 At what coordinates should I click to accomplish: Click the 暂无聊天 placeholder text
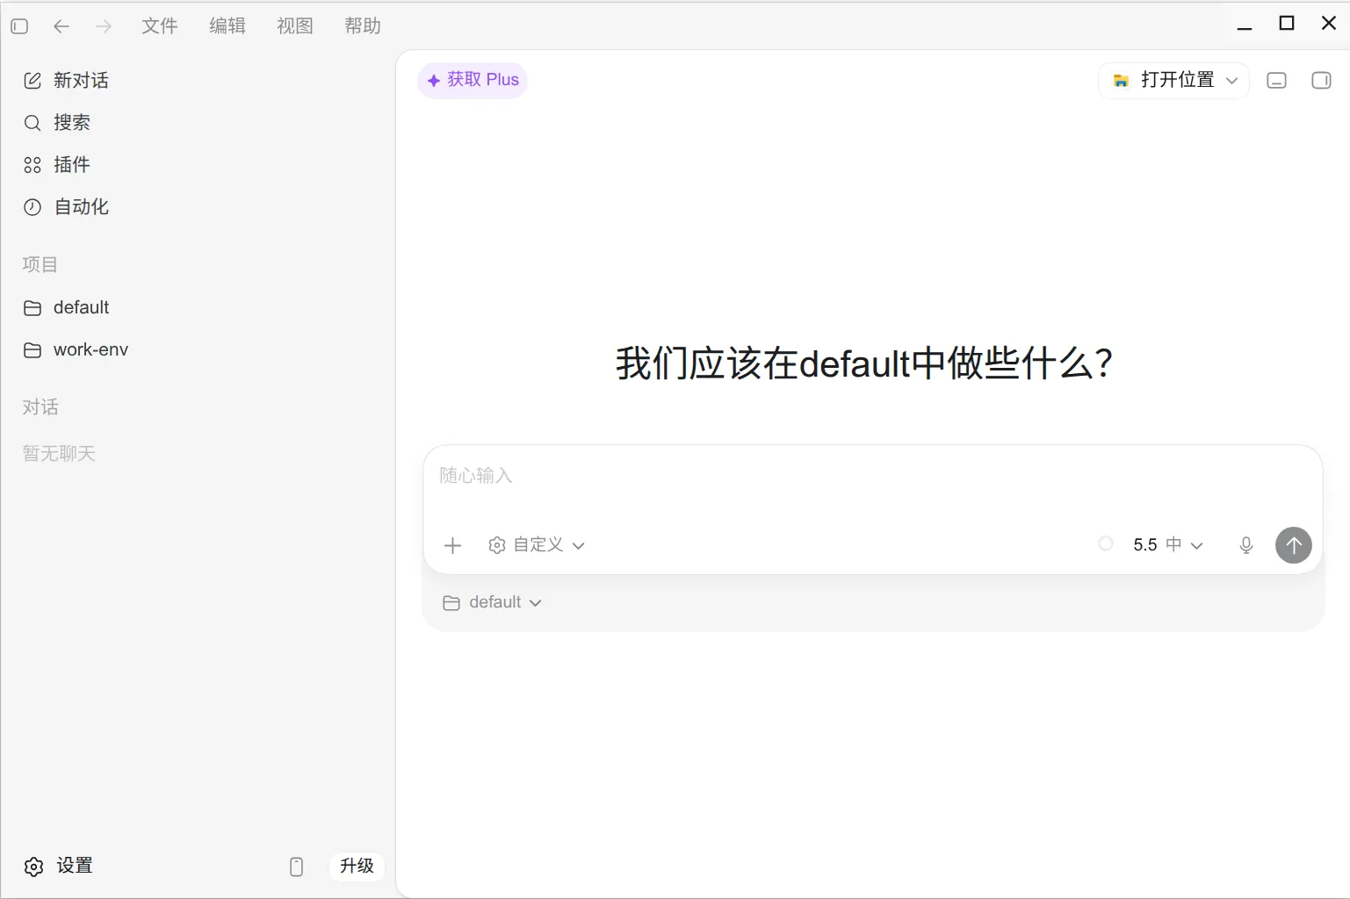[59, 454]
